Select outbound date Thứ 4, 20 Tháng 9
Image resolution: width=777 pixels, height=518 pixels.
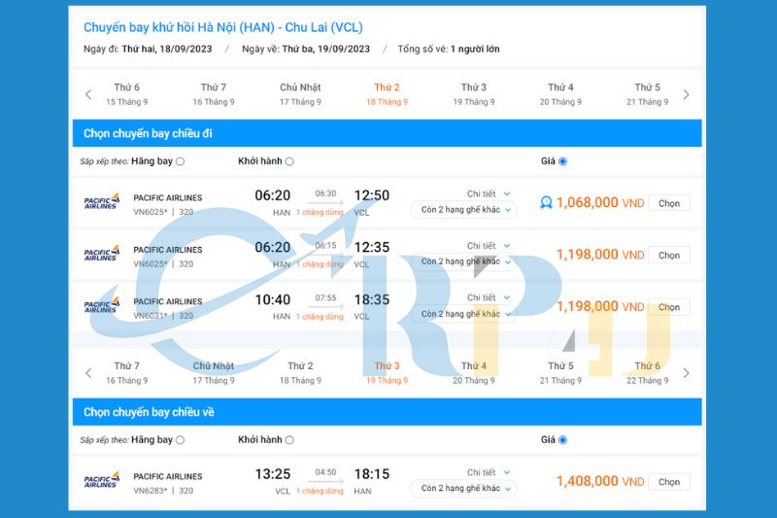click(x=560, y=94)
